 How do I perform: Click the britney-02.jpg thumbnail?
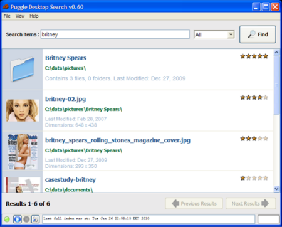[23, 110]
